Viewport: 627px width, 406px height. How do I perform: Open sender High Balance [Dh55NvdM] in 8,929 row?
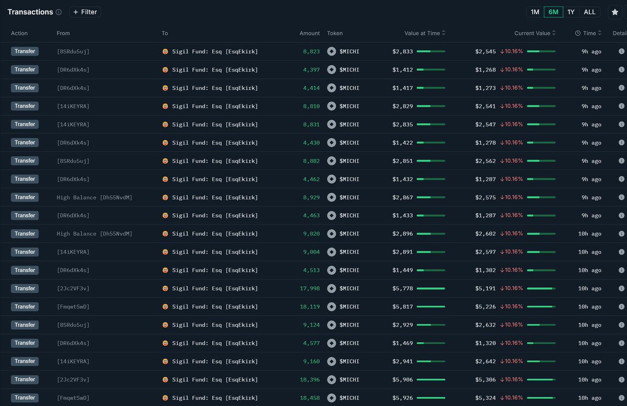coord(95,198)
